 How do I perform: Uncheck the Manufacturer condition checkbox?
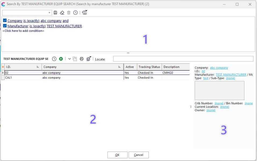[5, 26]
